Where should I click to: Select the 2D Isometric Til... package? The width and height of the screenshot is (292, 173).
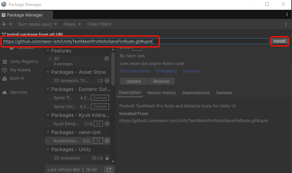click(78, 81)
